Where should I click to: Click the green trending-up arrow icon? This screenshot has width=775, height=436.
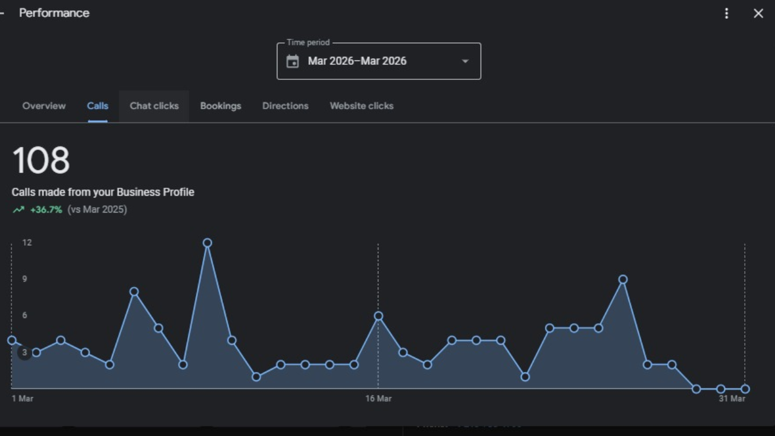18,210
